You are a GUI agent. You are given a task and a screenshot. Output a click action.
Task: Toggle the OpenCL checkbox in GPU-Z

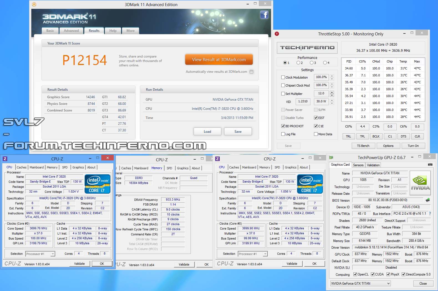click(355, 274)
